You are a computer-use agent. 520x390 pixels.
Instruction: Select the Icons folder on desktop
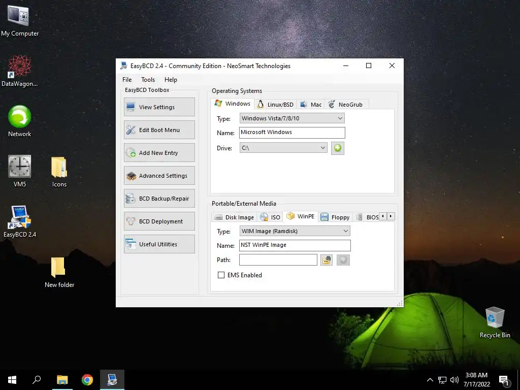(x=59, y=172)
